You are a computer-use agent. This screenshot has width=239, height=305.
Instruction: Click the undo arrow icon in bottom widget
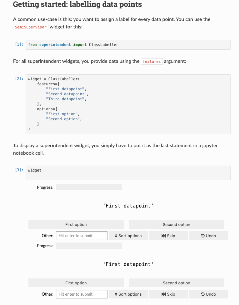click(x=203, y=294)
